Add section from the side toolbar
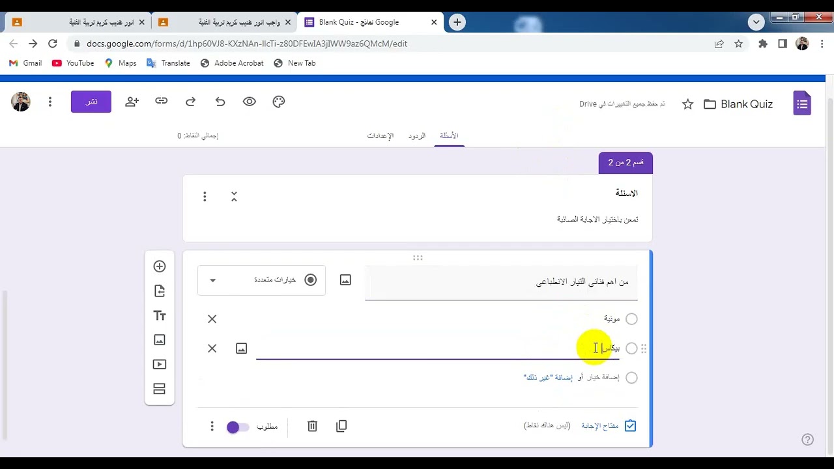This screenshot has width=834, height=469. click(160, 389)
